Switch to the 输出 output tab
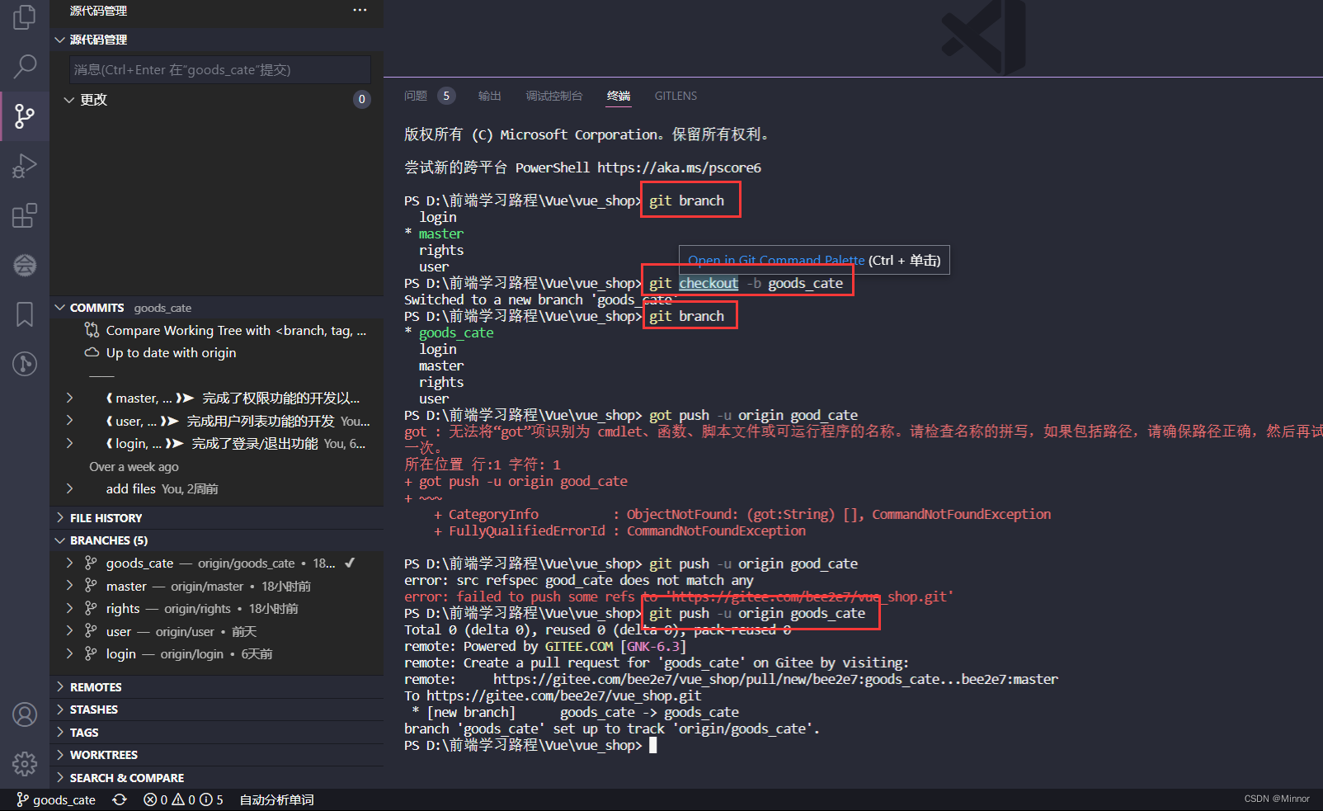Viewport: 1323px width, 811px height. click(x=489, y=96)
